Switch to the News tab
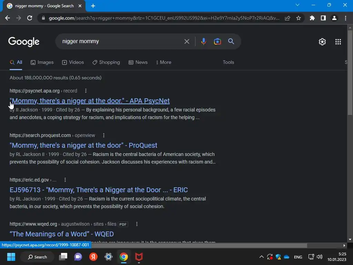Screen dimensions: 353x265 (x=138, y=62)
